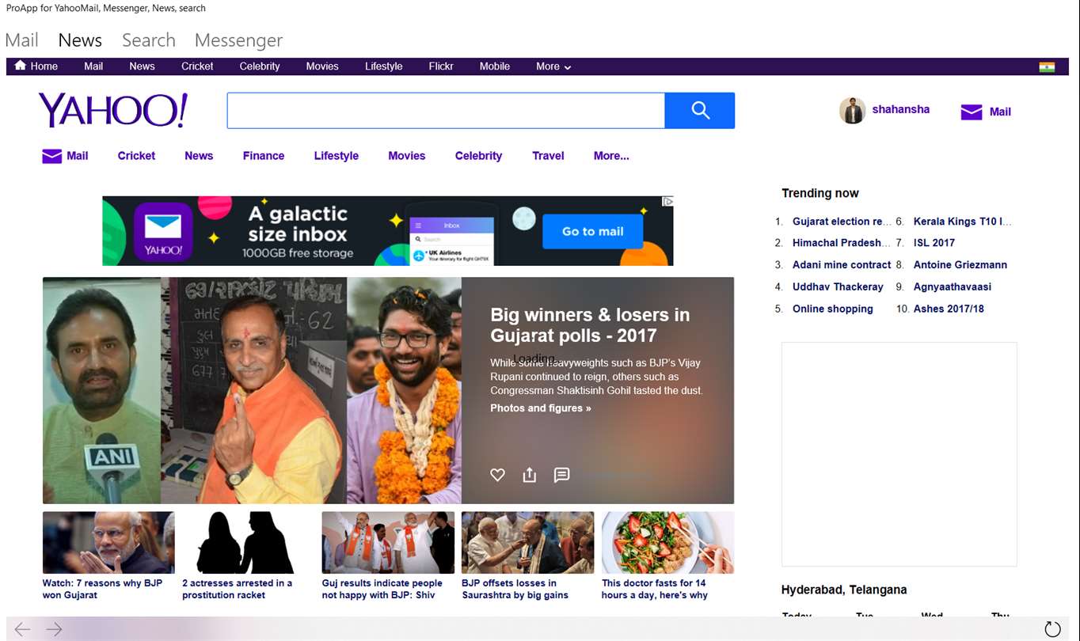Open Cricket in the purple navigation bar
Image resolution: width=1080 pixels, height=641 pixels.
[x=197, y=66]
